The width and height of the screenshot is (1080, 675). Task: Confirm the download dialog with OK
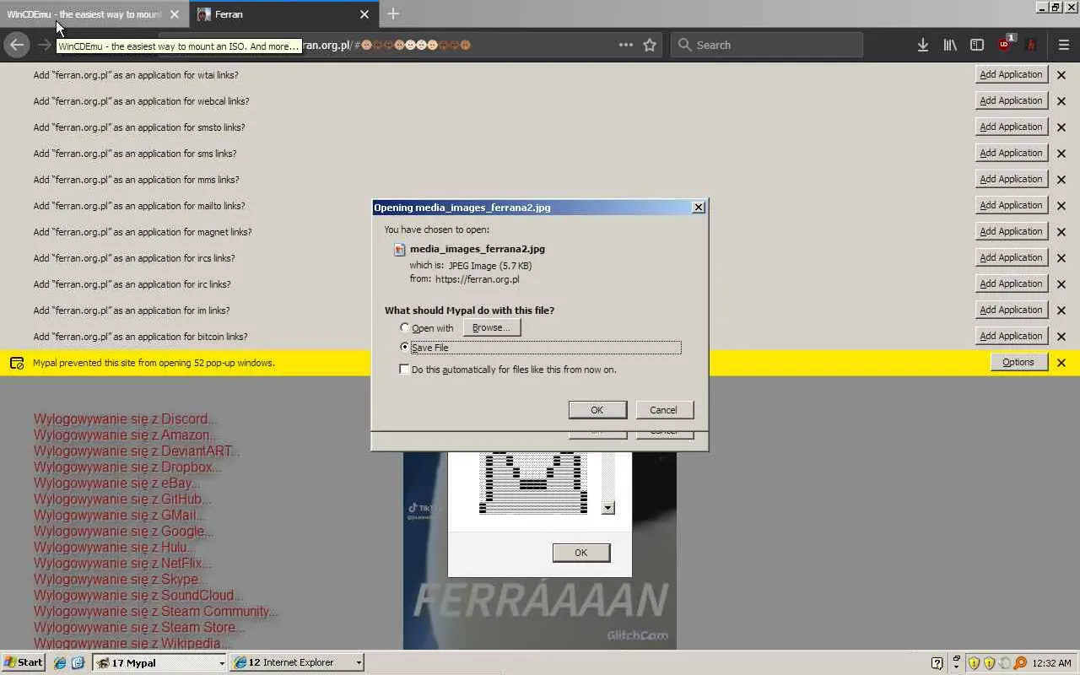click(597, 410)
